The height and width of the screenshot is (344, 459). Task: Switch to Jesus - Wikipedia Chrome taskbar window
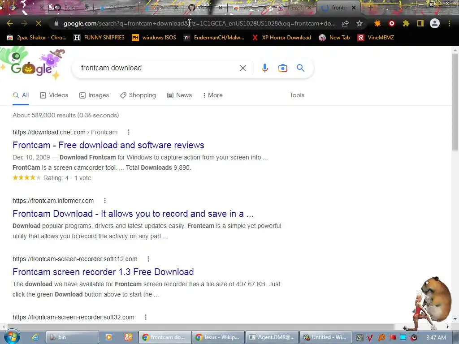tap(218, 337)
